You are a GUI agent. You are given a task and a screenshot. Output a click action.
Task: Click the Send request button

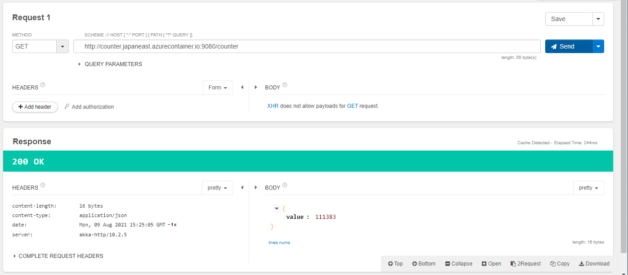point(569,46)
